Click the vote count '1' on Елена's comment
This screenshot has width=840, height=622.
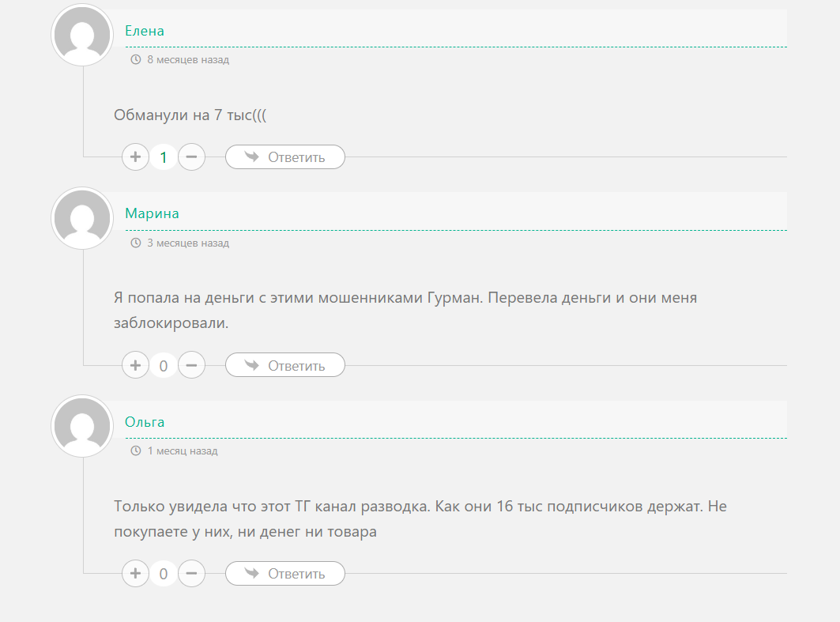(164, 156)
